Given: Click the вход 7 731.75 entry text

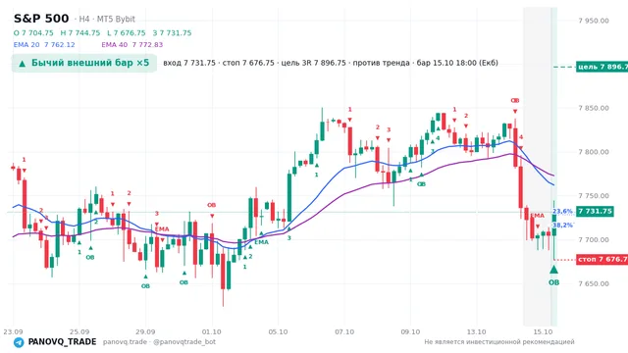Looking at the screenshot, I should (x=189, y=63).
